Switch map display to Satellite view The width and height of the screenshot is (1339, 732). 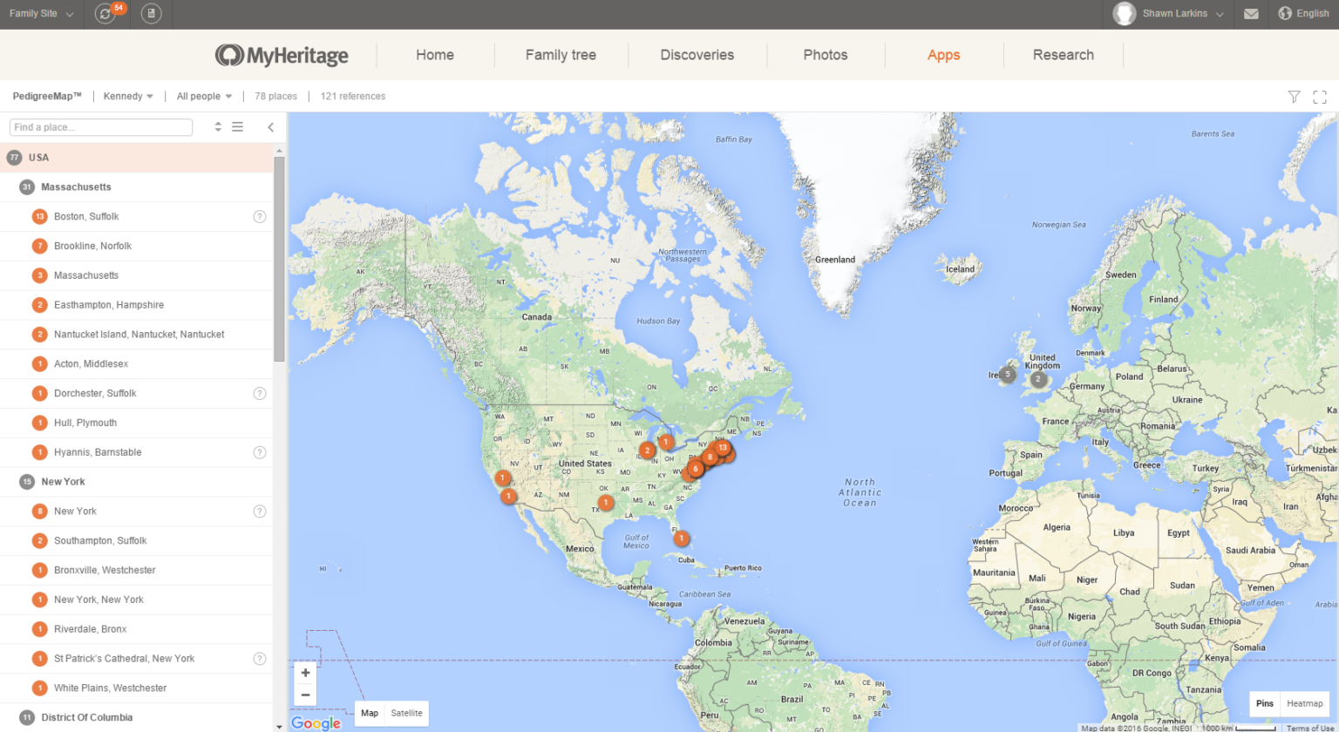[404, 713]
